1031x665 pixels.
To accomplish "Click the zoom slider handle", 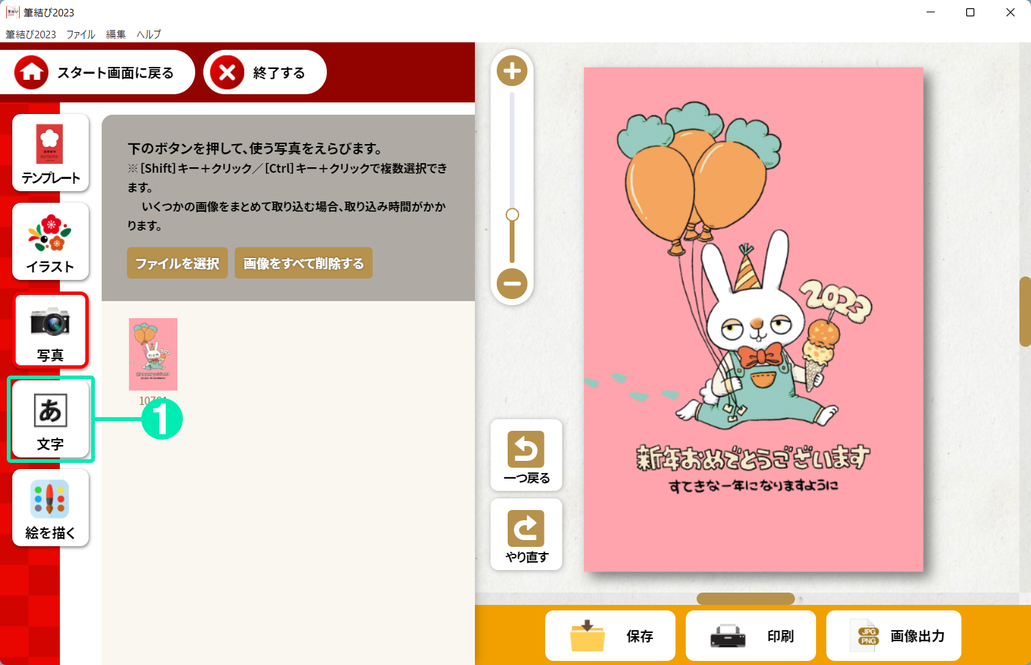I will pos(512,214).
